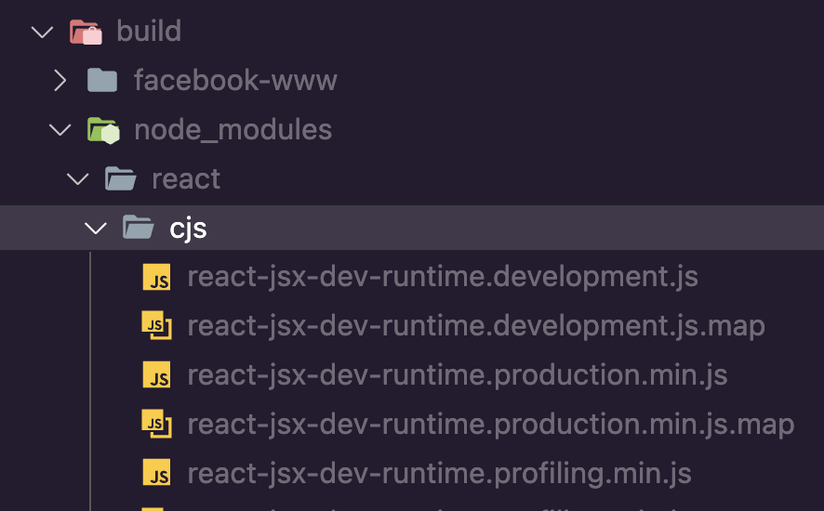Collapse the react folder chevron
The height and width of the screenshot is (511, 824).
tap(78, 179)
